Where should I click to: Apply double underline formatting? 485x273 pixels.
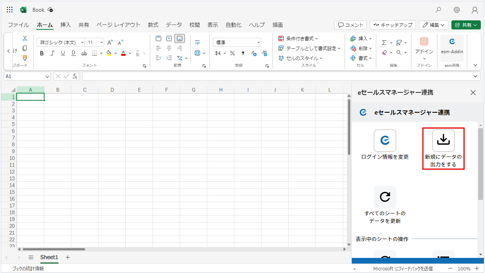click(x=74, y=53)
